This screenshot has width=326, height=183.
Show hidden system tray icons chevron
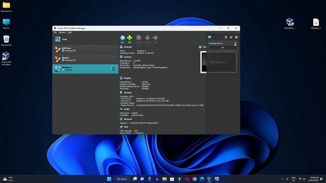click(x=282, y=179)
